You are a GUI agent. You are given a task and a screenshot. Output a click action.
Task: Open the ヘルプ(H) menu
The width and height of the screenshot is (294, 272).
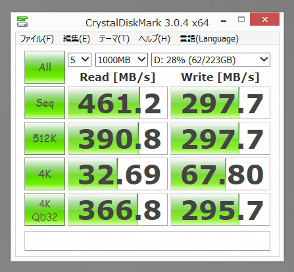(x=155, y=39)
